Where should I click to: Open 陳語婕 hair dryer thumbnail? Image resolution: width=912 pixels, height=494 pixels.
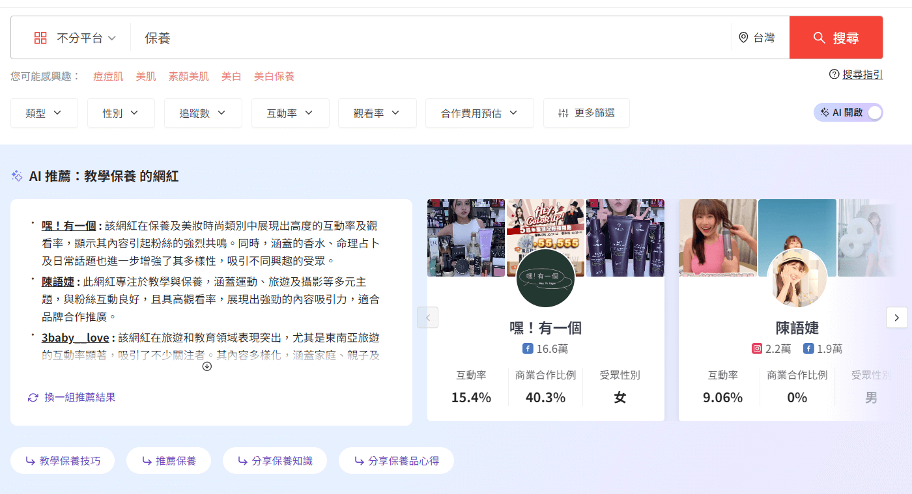pyautogui.click(x=718, y=238)
